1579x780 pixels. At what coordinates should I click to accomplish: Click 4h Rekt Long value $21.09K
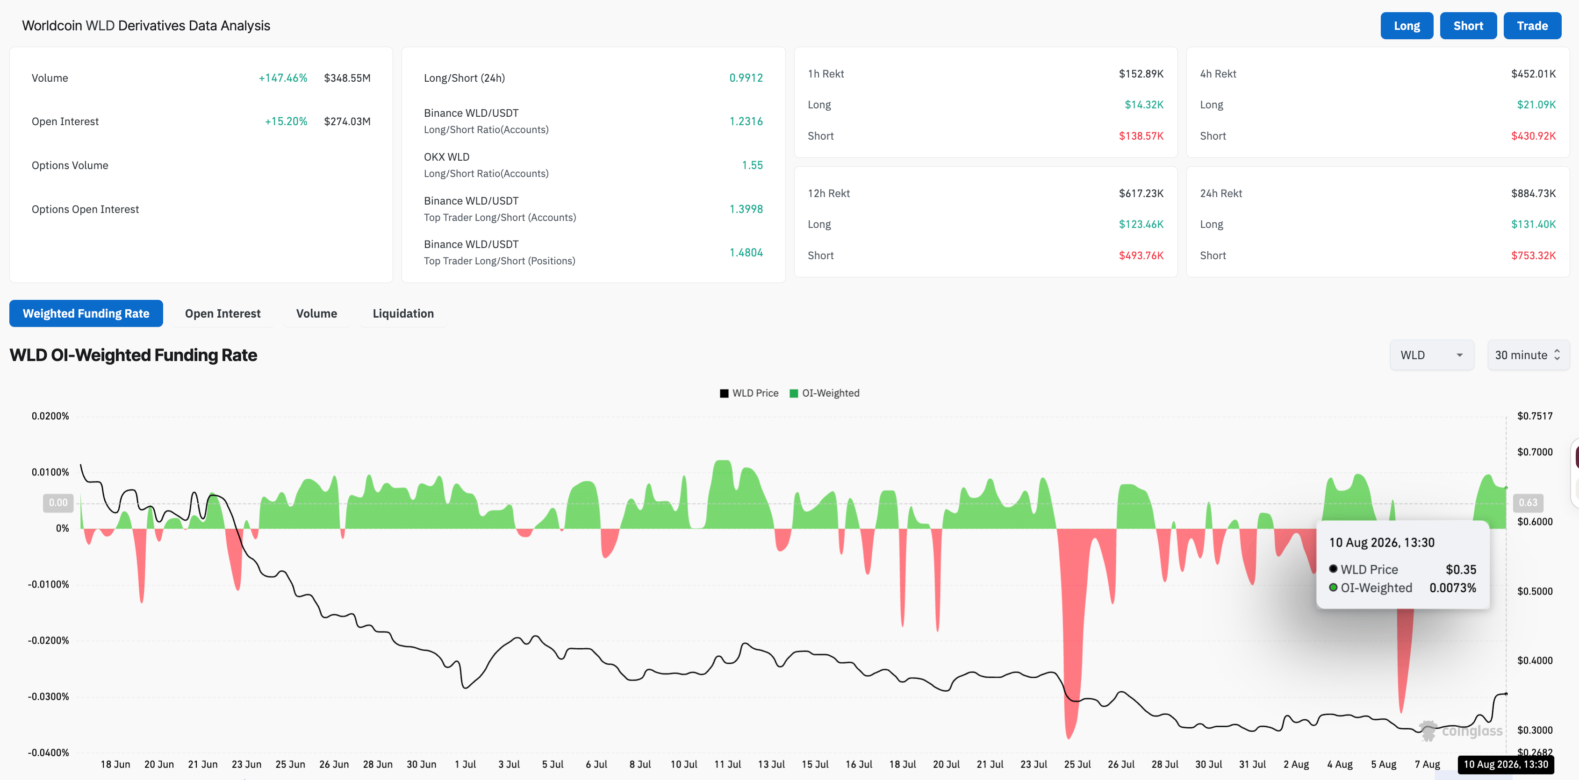pos(1536,105)
